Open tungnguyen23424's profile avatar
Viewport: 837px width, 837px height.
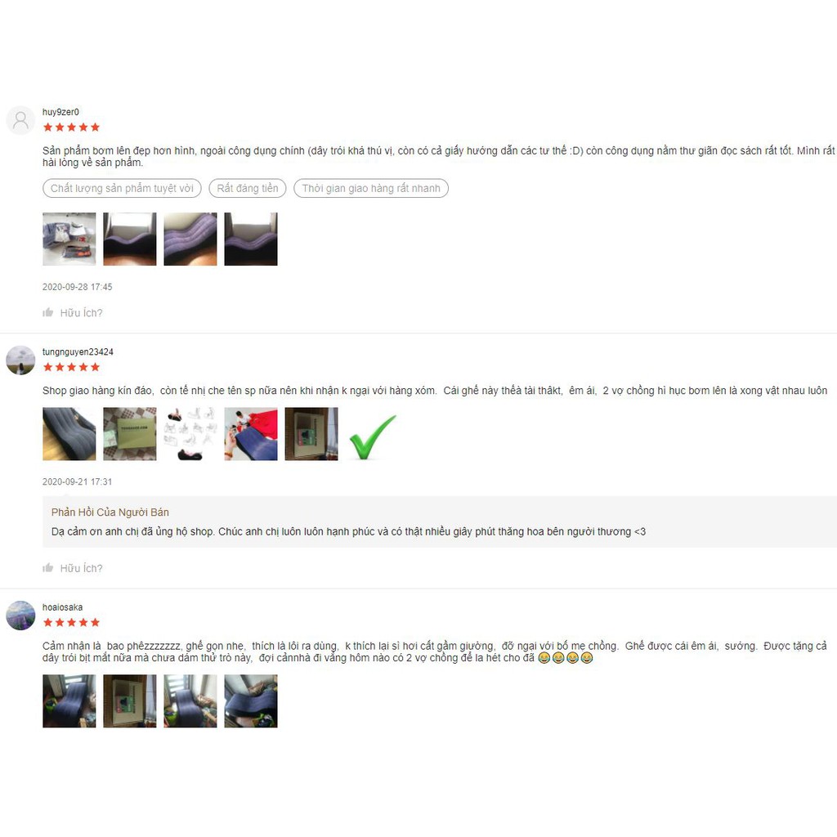coord(20,360)
